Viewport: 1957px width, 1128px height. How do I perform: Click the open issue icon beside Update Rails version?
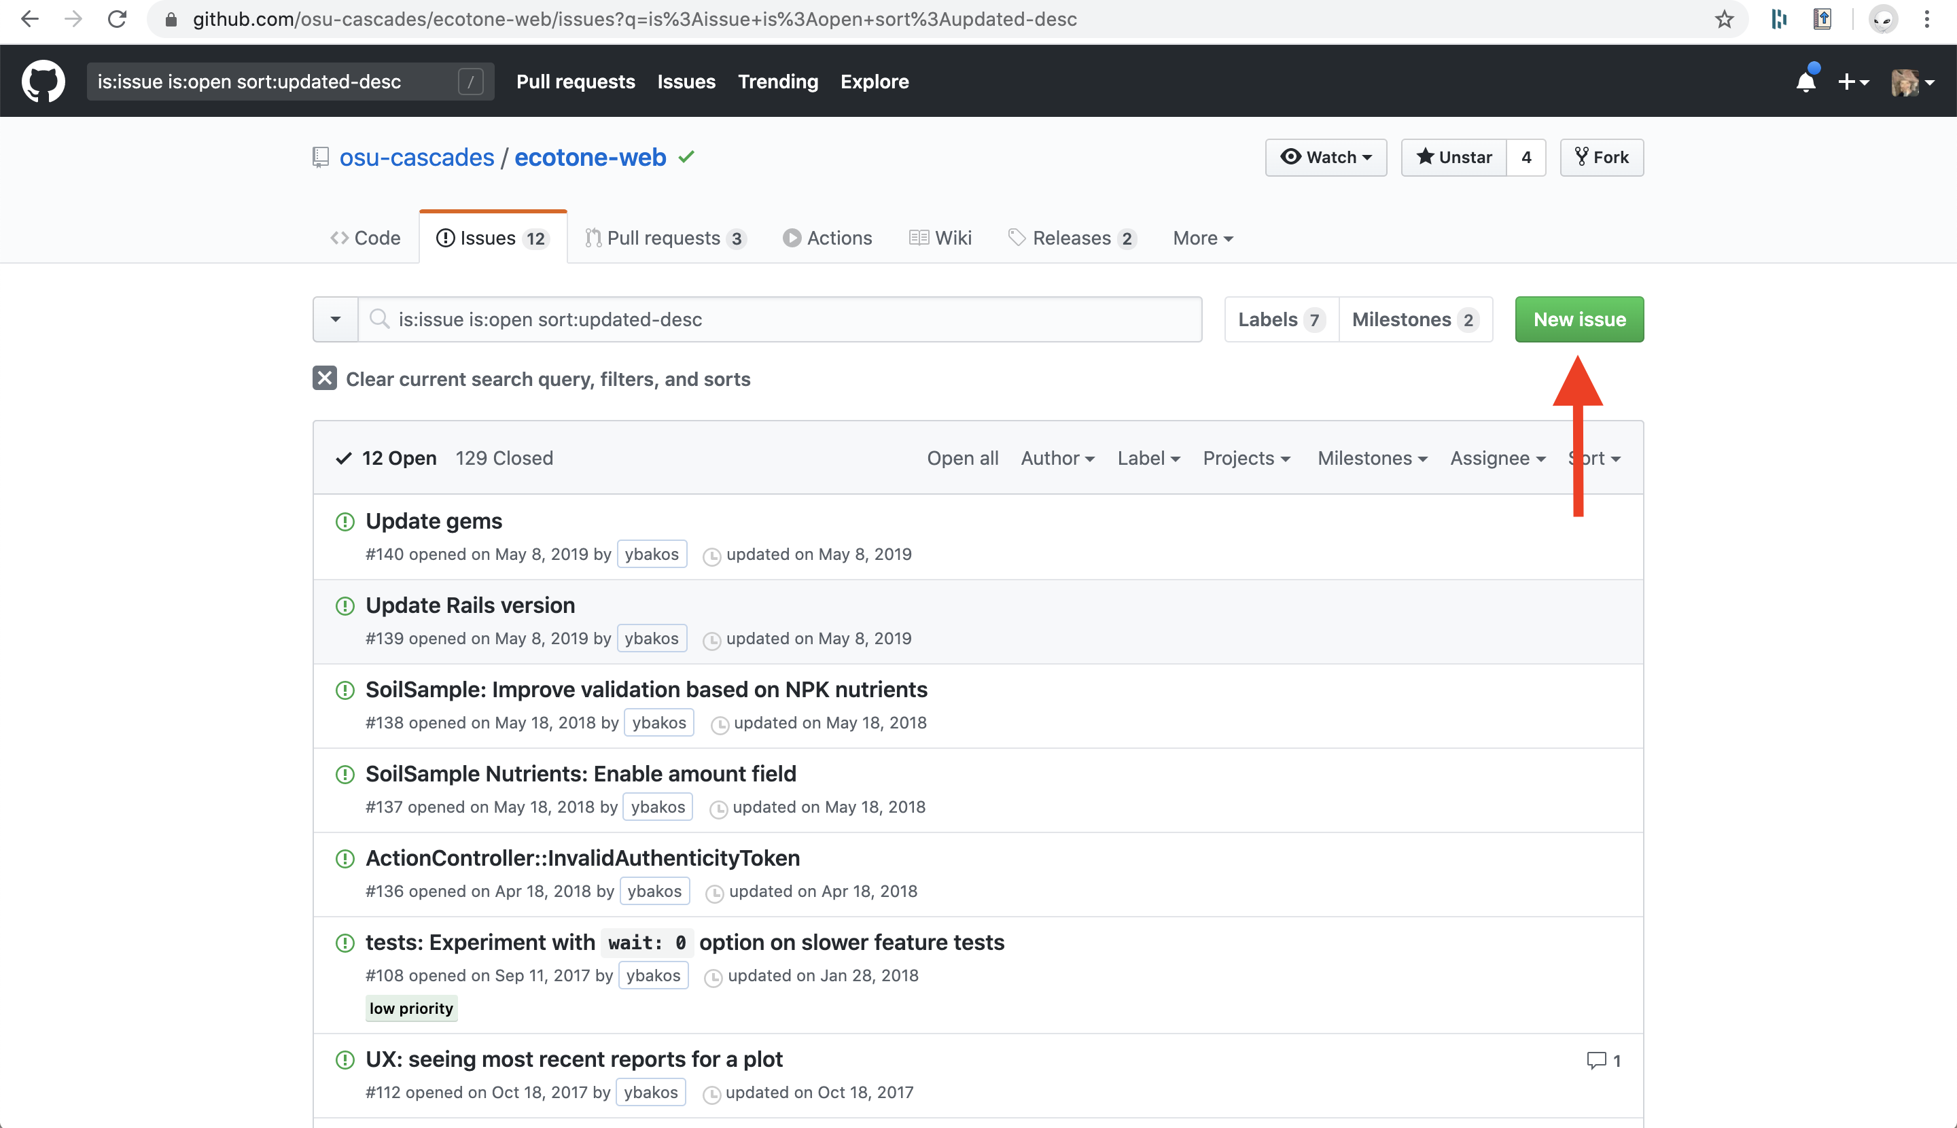point(345,606)
